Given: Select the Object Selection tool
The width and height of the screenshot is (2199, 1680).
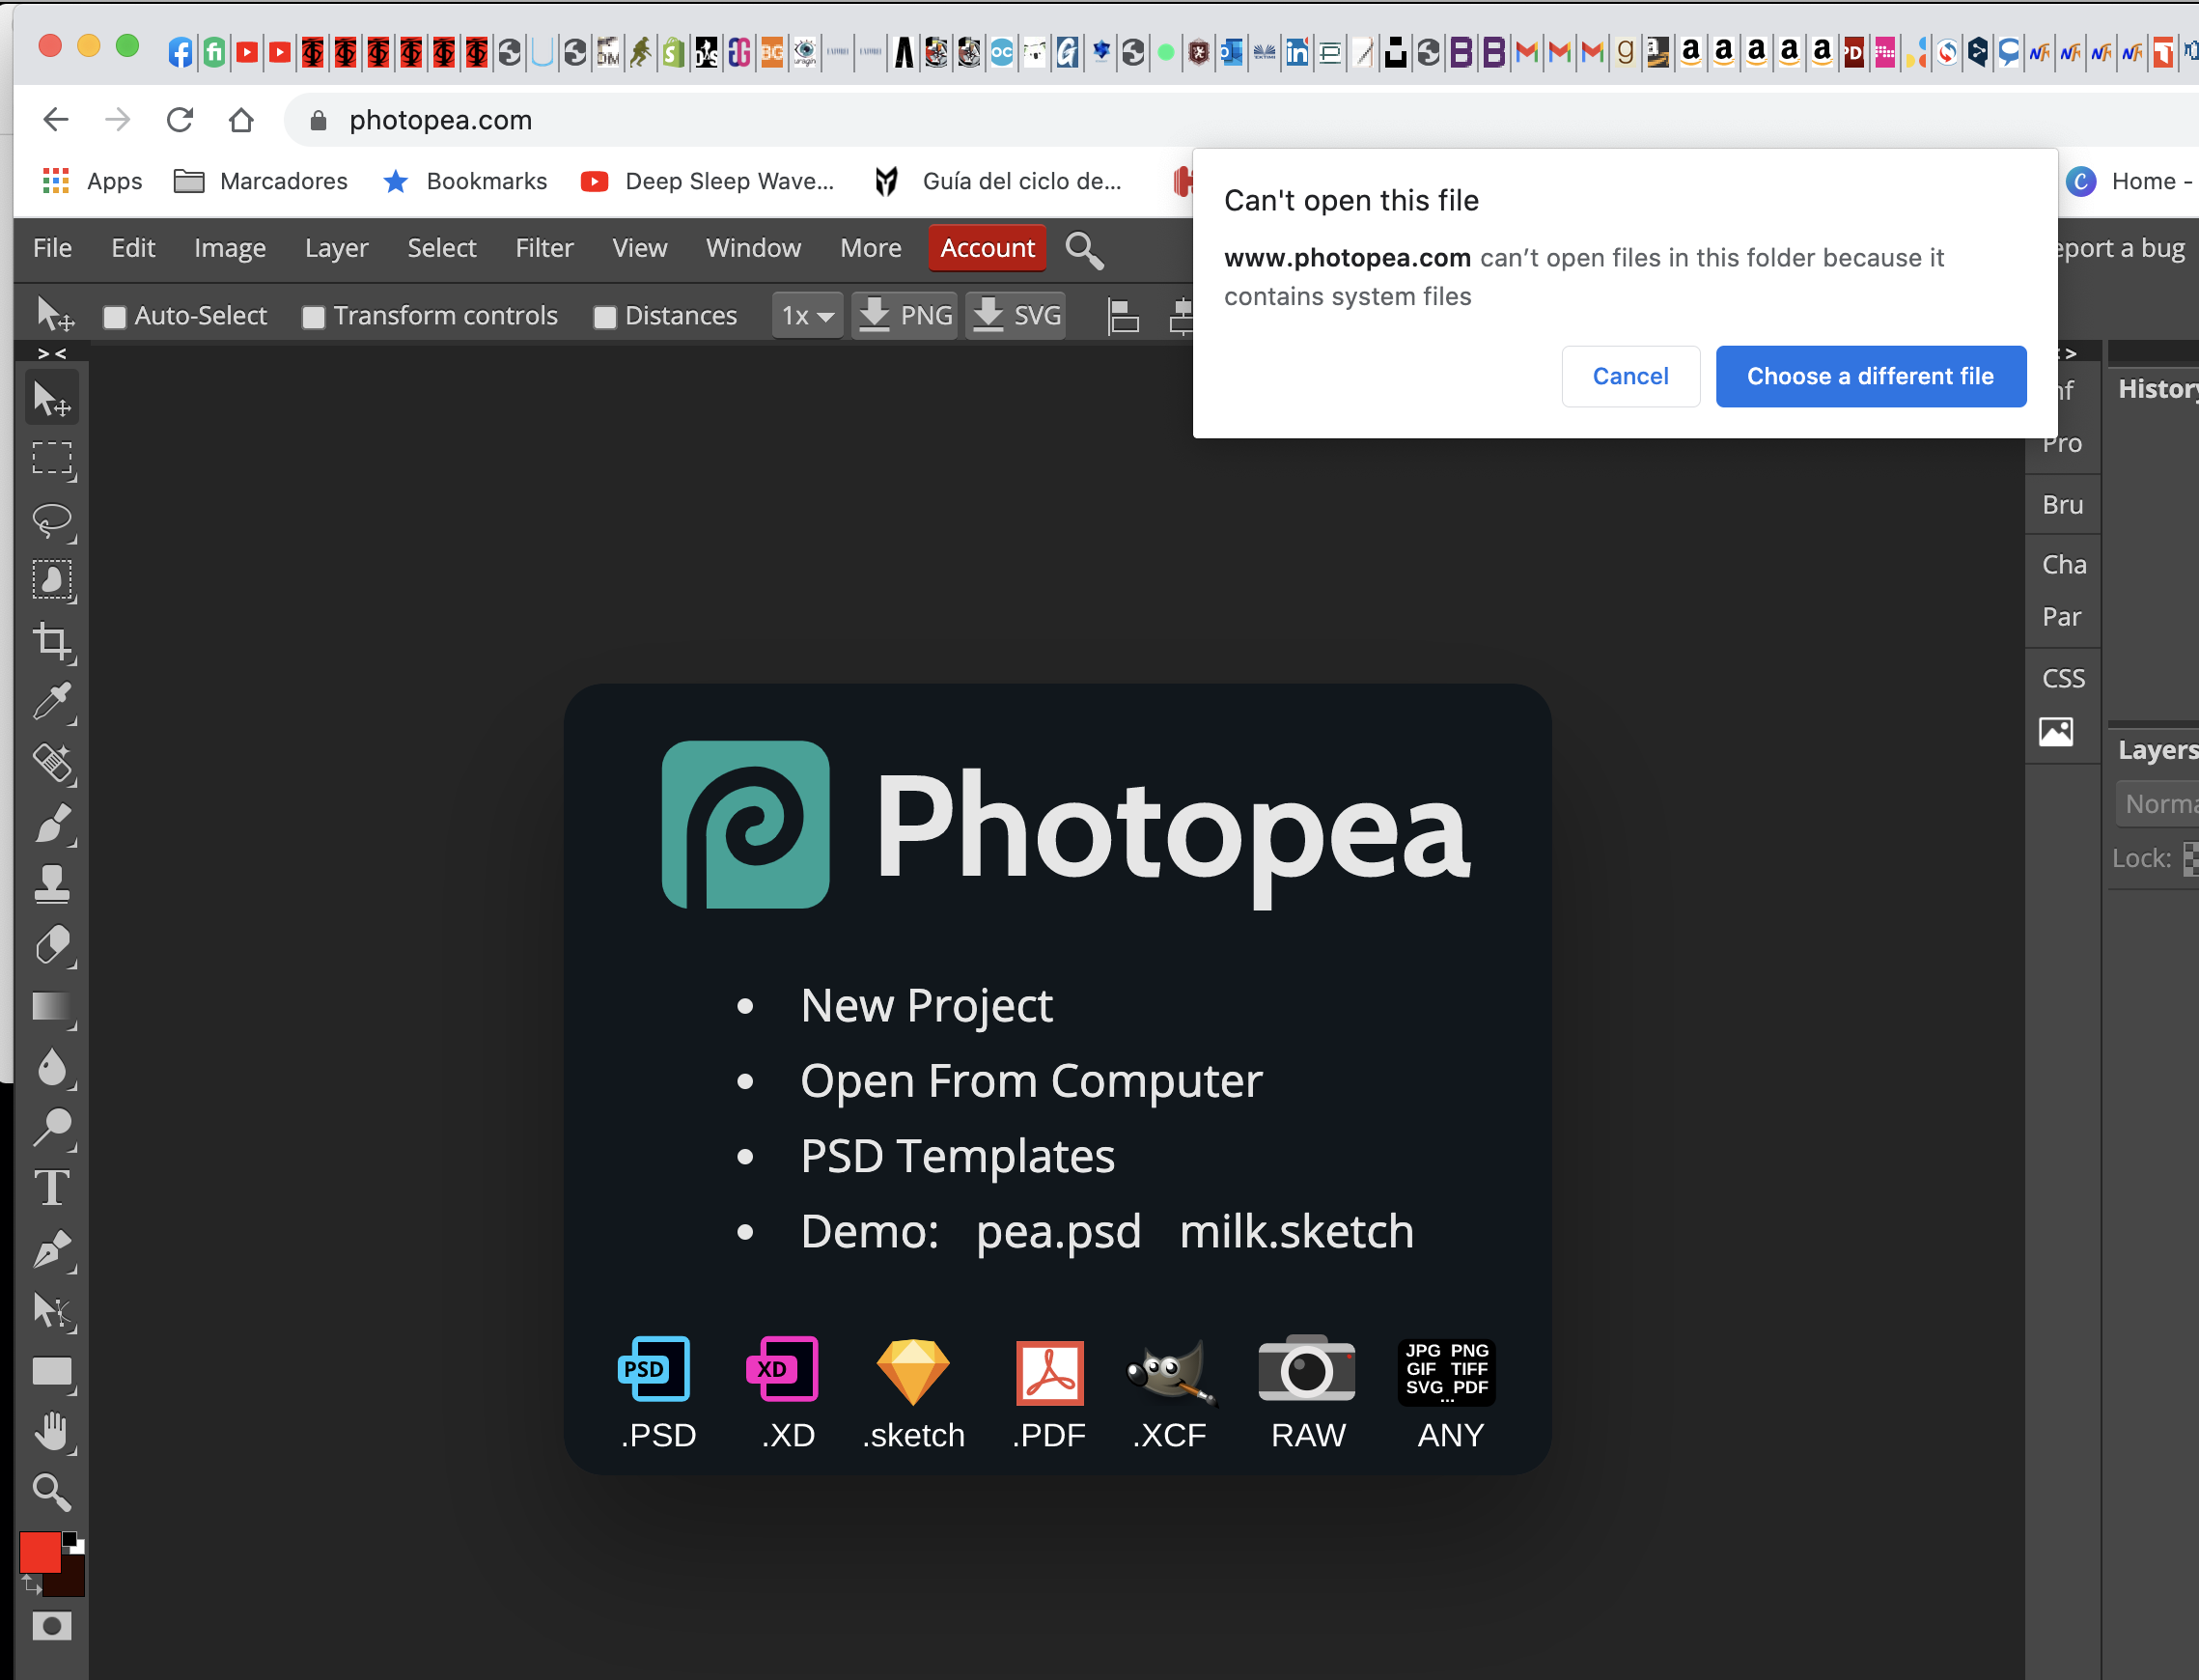Looking at the screenshot, I should coord(52,580).
